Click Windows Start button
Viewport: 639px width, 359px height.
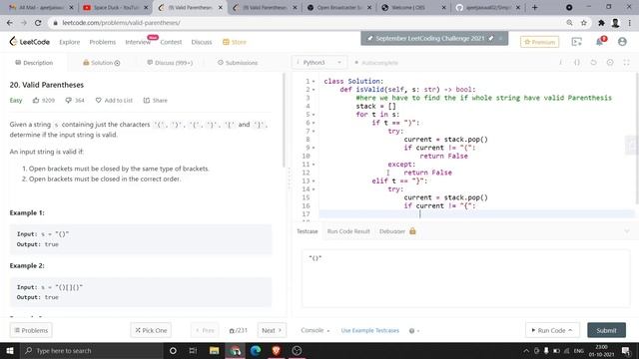coord(10,350)
